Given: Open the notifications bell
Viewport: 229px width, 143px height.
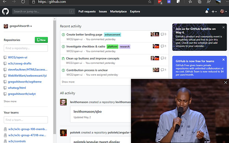Looking at the screenshot, I should [207, 11].
